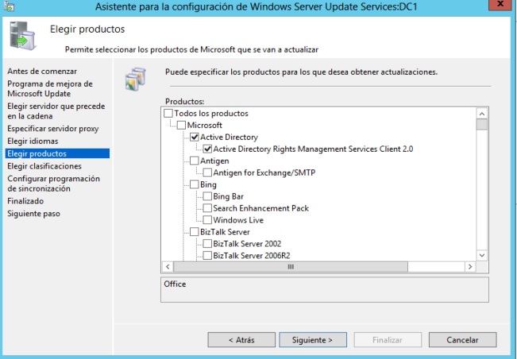
Task: Click the Siguiente button
Action: click(x=313, y=340)
